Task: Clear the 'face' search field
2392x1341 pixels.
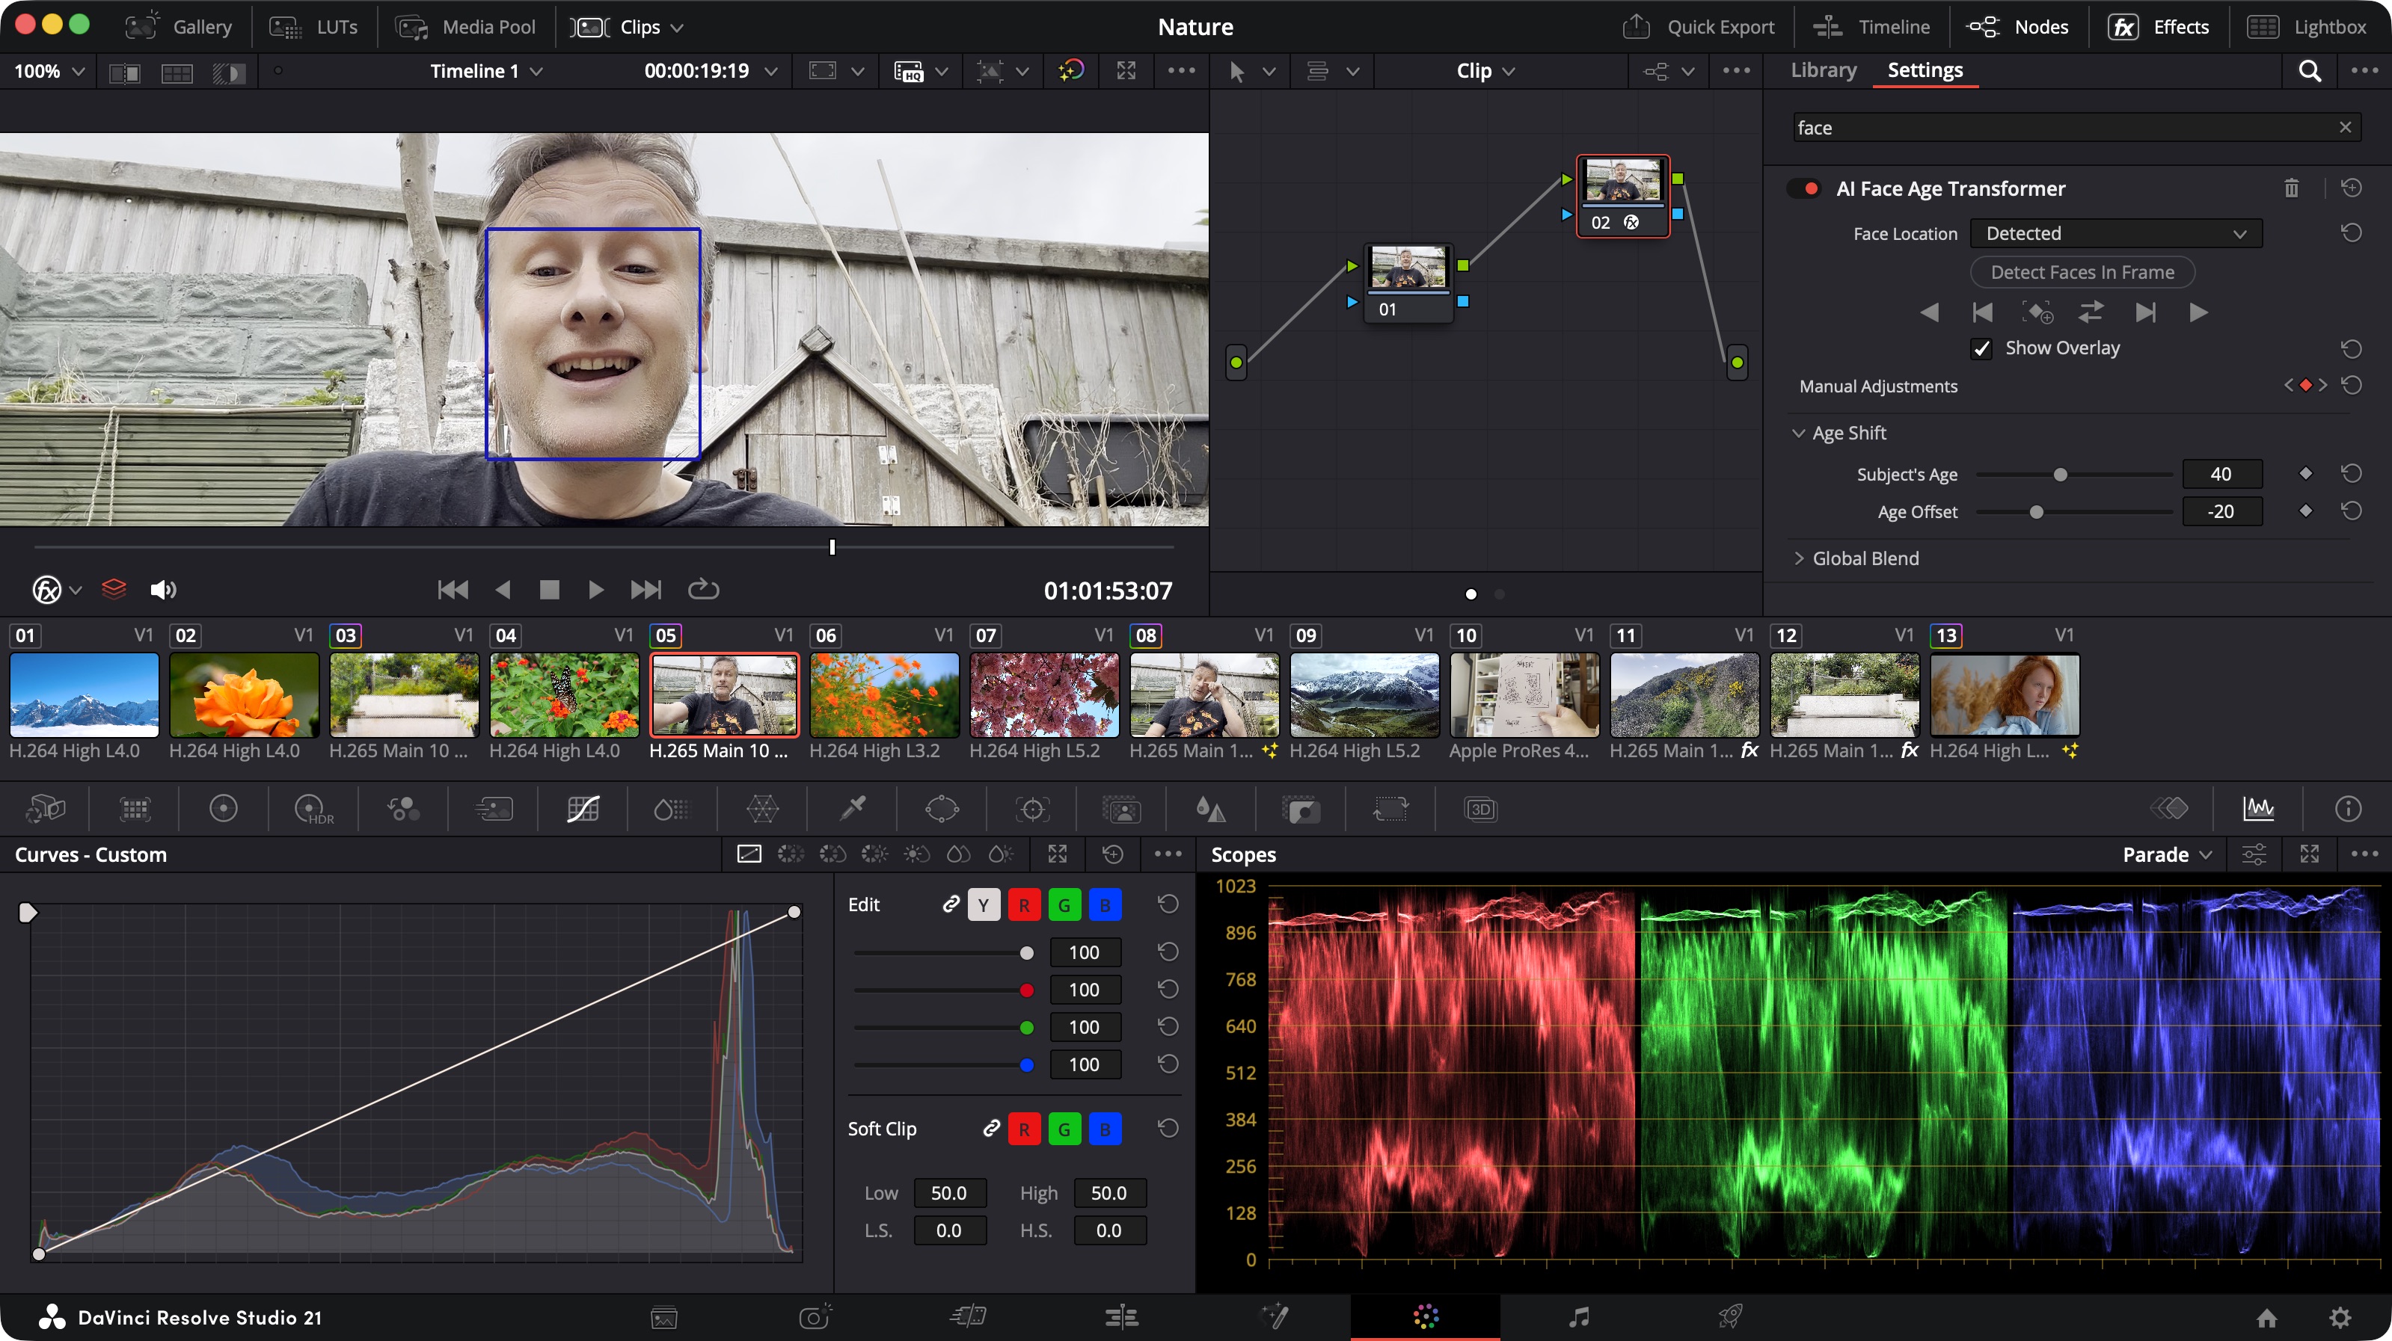Action: (x=2345, y=127)
